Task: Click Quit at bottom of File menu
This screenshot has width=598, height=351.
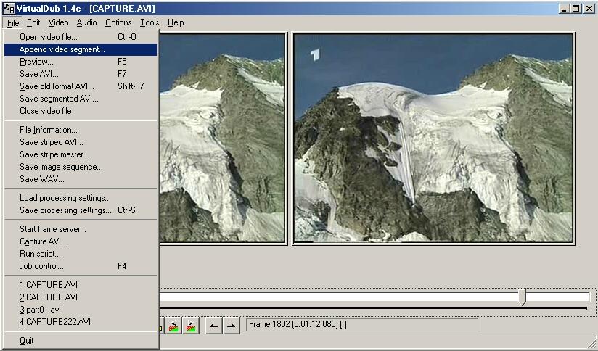Action: 27,341
